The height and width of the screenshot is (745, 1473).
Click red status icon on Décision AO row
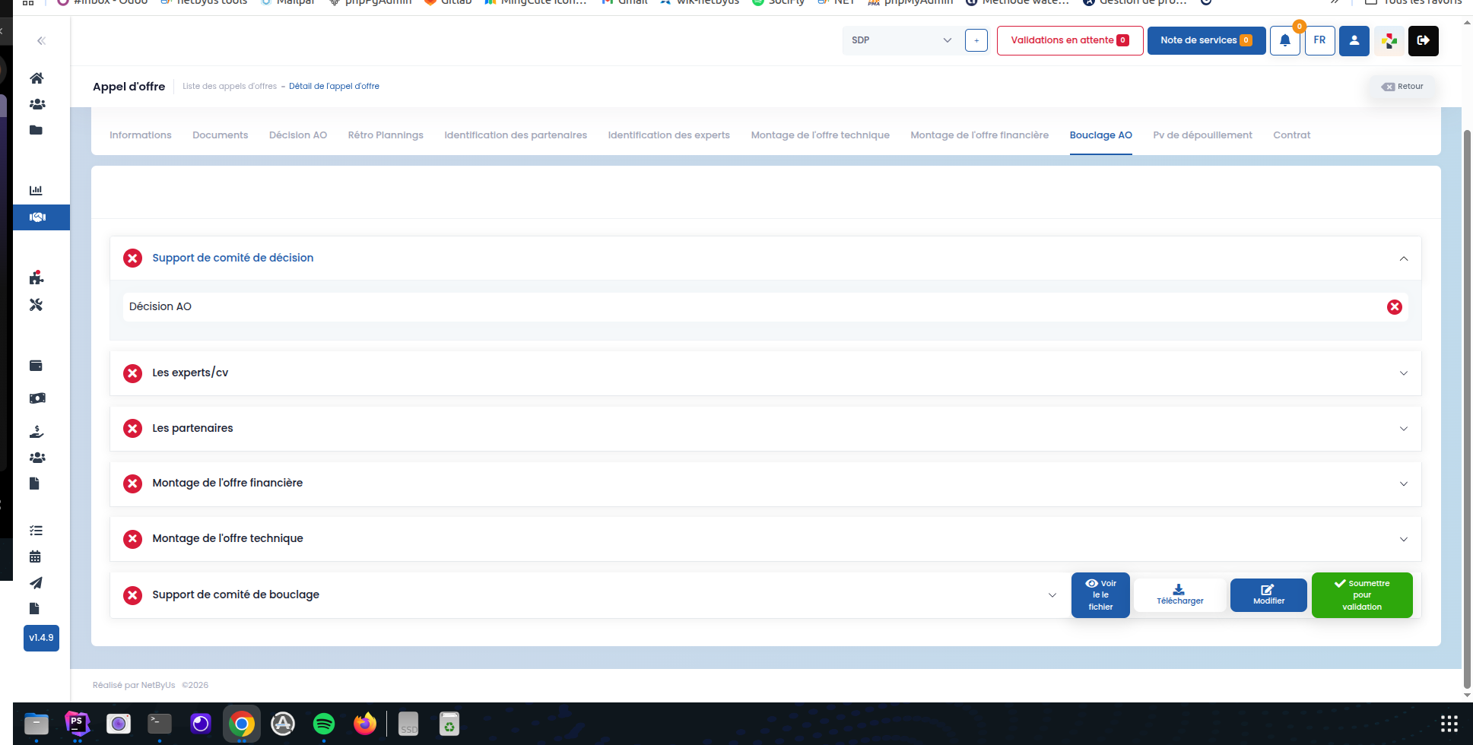point(1394,307)
